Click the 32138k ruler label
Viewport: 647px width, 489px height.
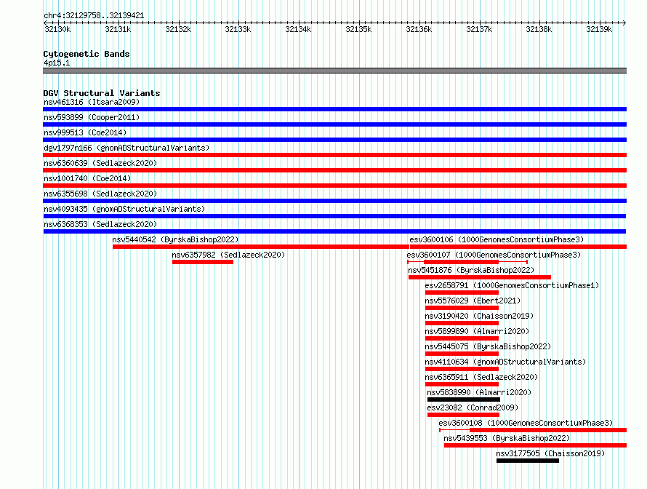click(539, 29)
